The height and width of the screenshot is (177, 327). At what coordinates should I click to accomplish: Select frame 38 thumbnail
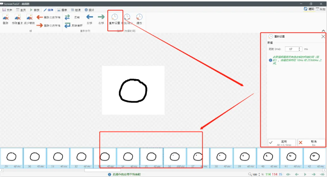221,158
